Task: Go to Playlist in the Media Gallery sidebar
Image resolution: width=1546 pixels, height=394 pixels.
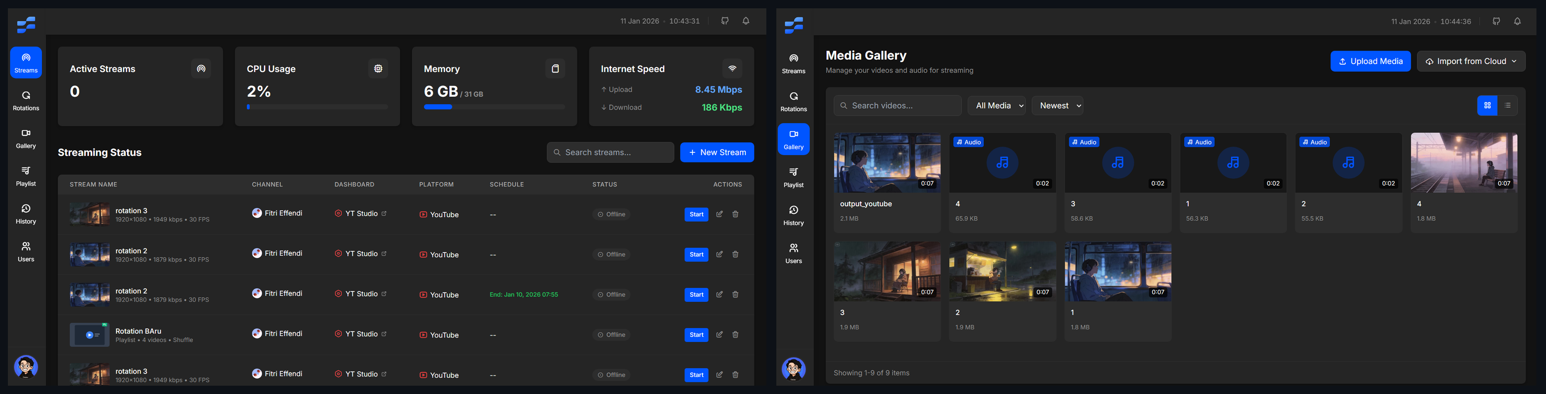Action: coord(793,177)
